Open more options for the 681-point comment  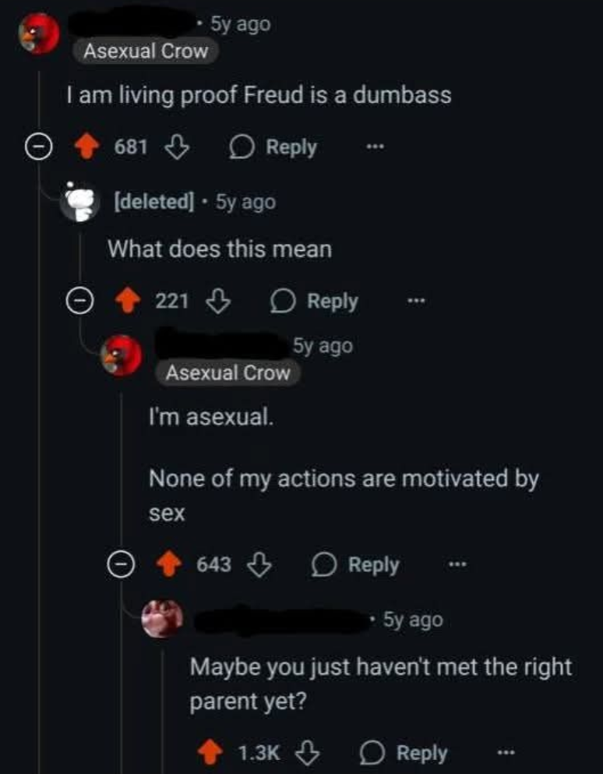click(x=376, y=147)
